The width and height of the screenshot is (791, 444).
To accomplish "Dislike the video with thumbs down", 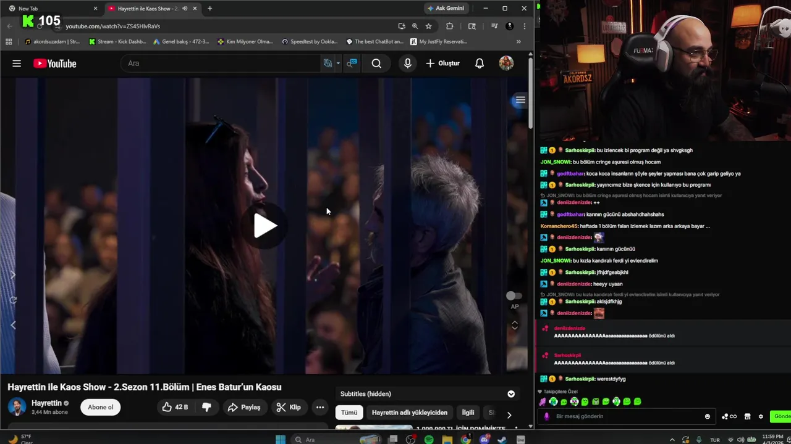I will point(206,407).
